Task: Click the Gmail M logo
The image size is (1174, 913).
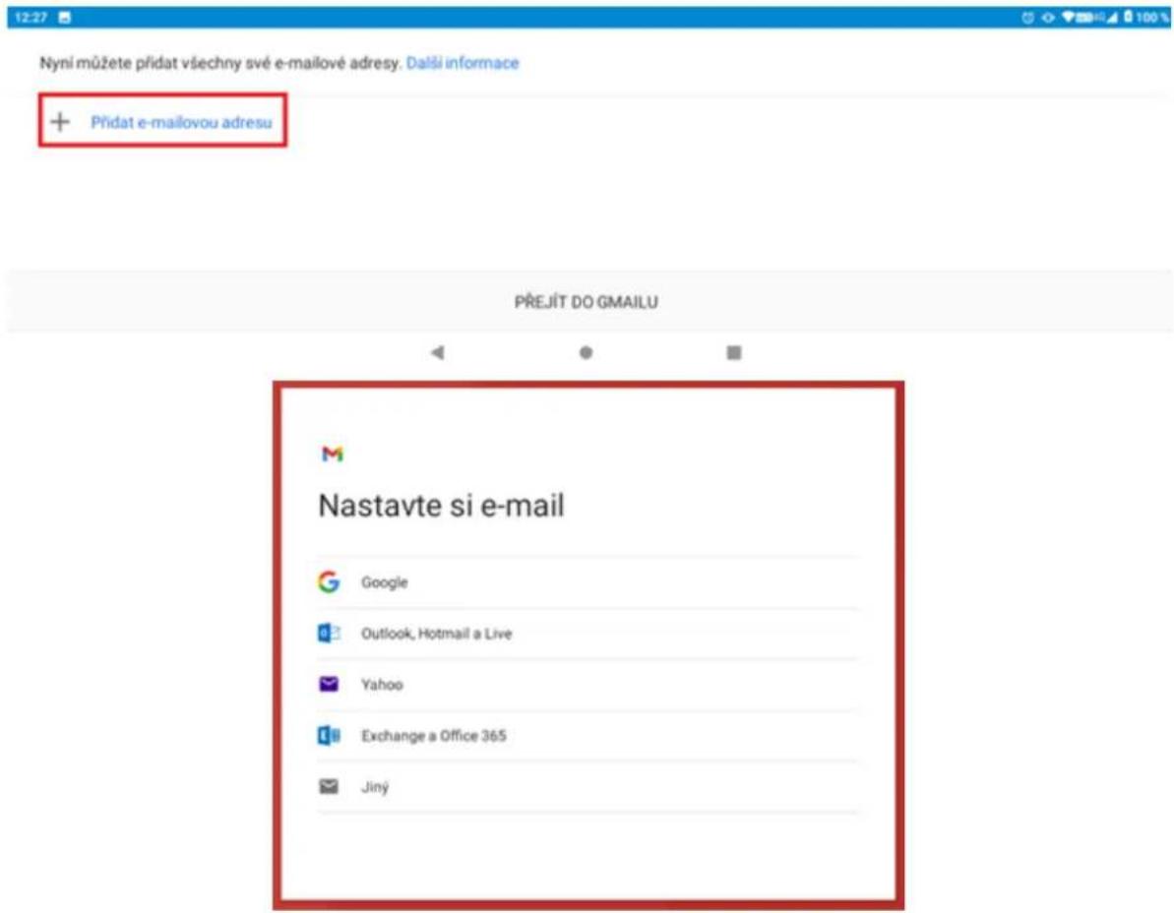Action: [332, 454]
